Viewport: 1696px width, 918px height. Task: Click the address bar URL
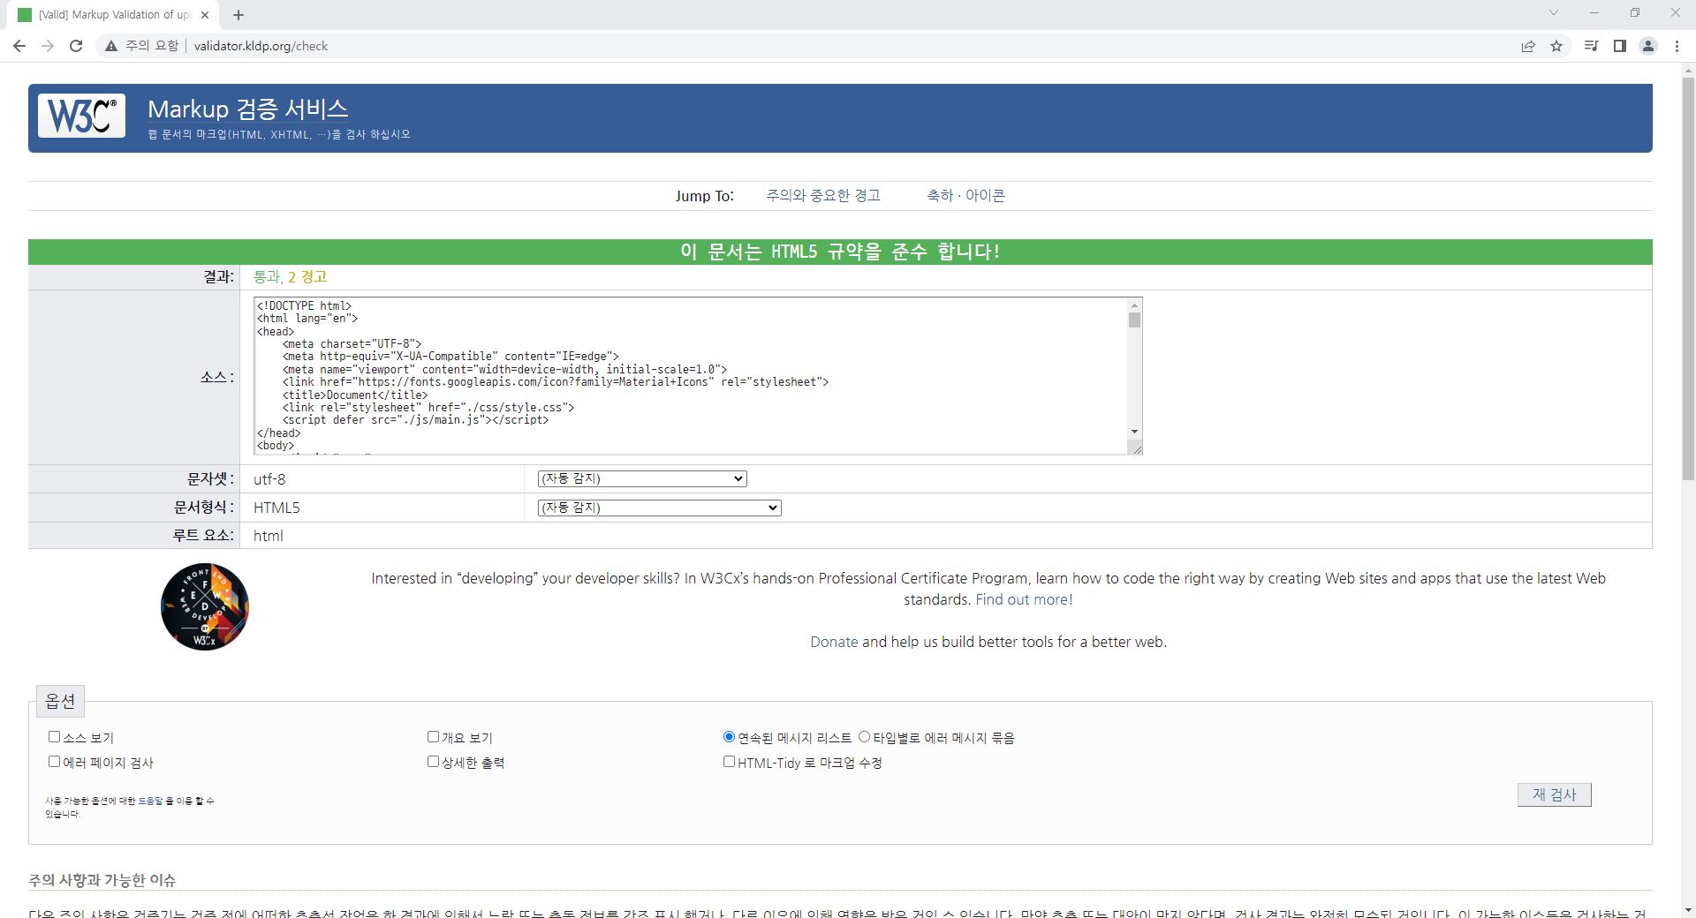261,46
